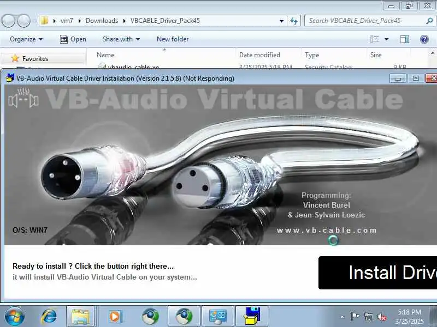Click the Explorer Back button
Screen dimensions: 437x327
click(x=8, y=21)
